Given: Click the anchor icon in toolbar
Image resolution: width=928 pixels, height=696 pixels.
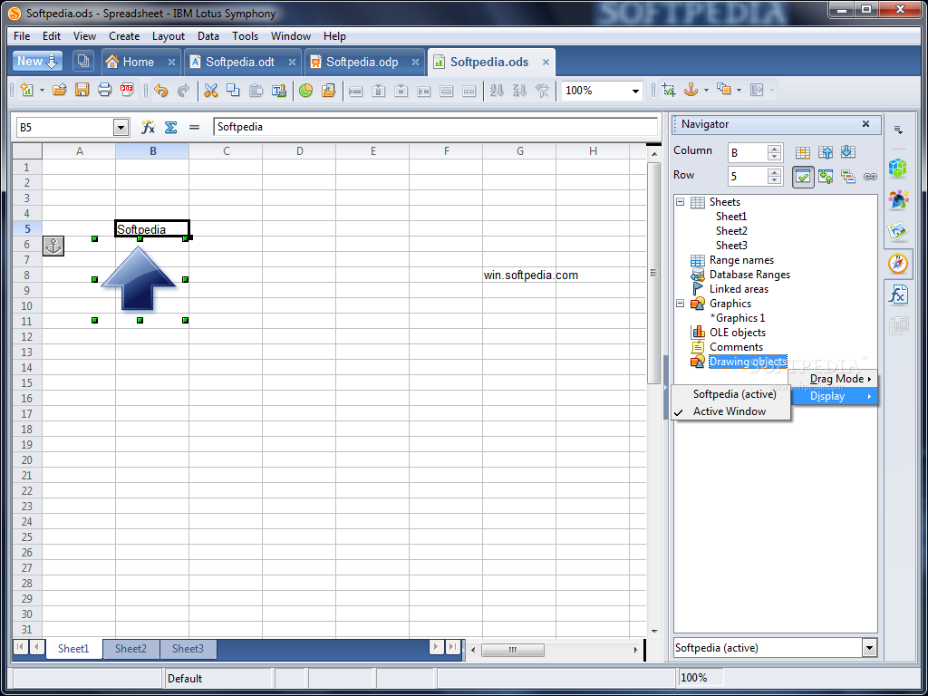Looking at the screenshot, I should (x=690, y=90).
